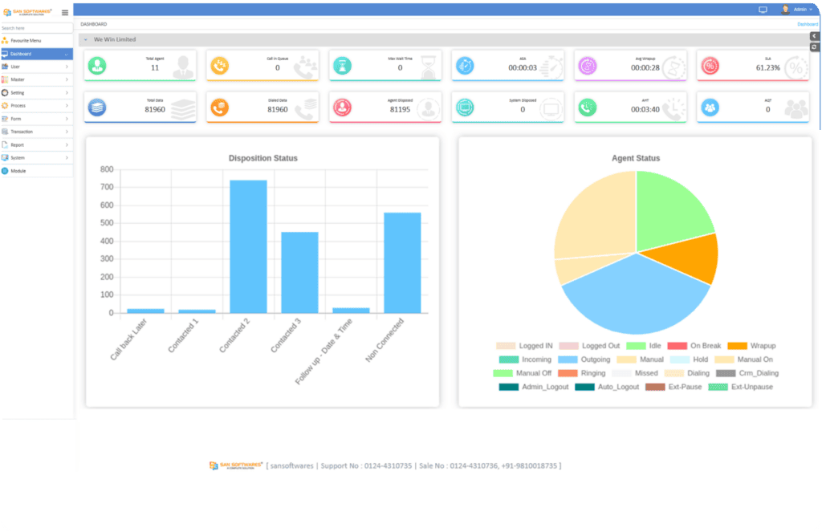The width and height of the screenshot is (822, 532).
Task: Click the SLA value 61.23%
Action: [767, 67]
